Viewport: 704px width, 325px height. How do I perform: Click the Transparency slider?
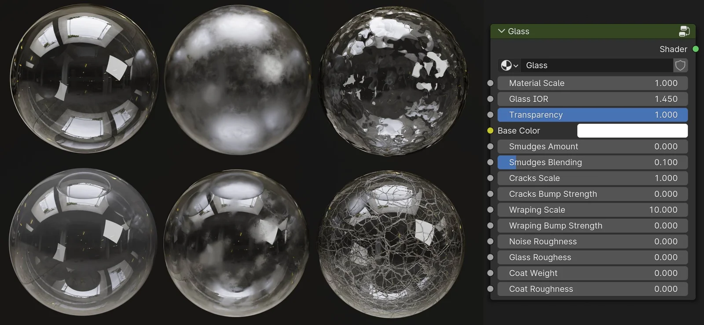point(592,115)
